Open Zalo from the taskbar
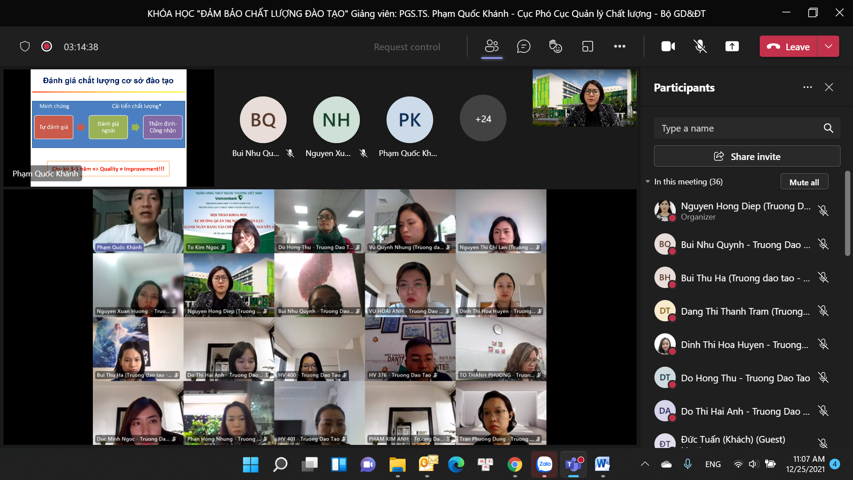853x480 pixels. tap(544, 464)
